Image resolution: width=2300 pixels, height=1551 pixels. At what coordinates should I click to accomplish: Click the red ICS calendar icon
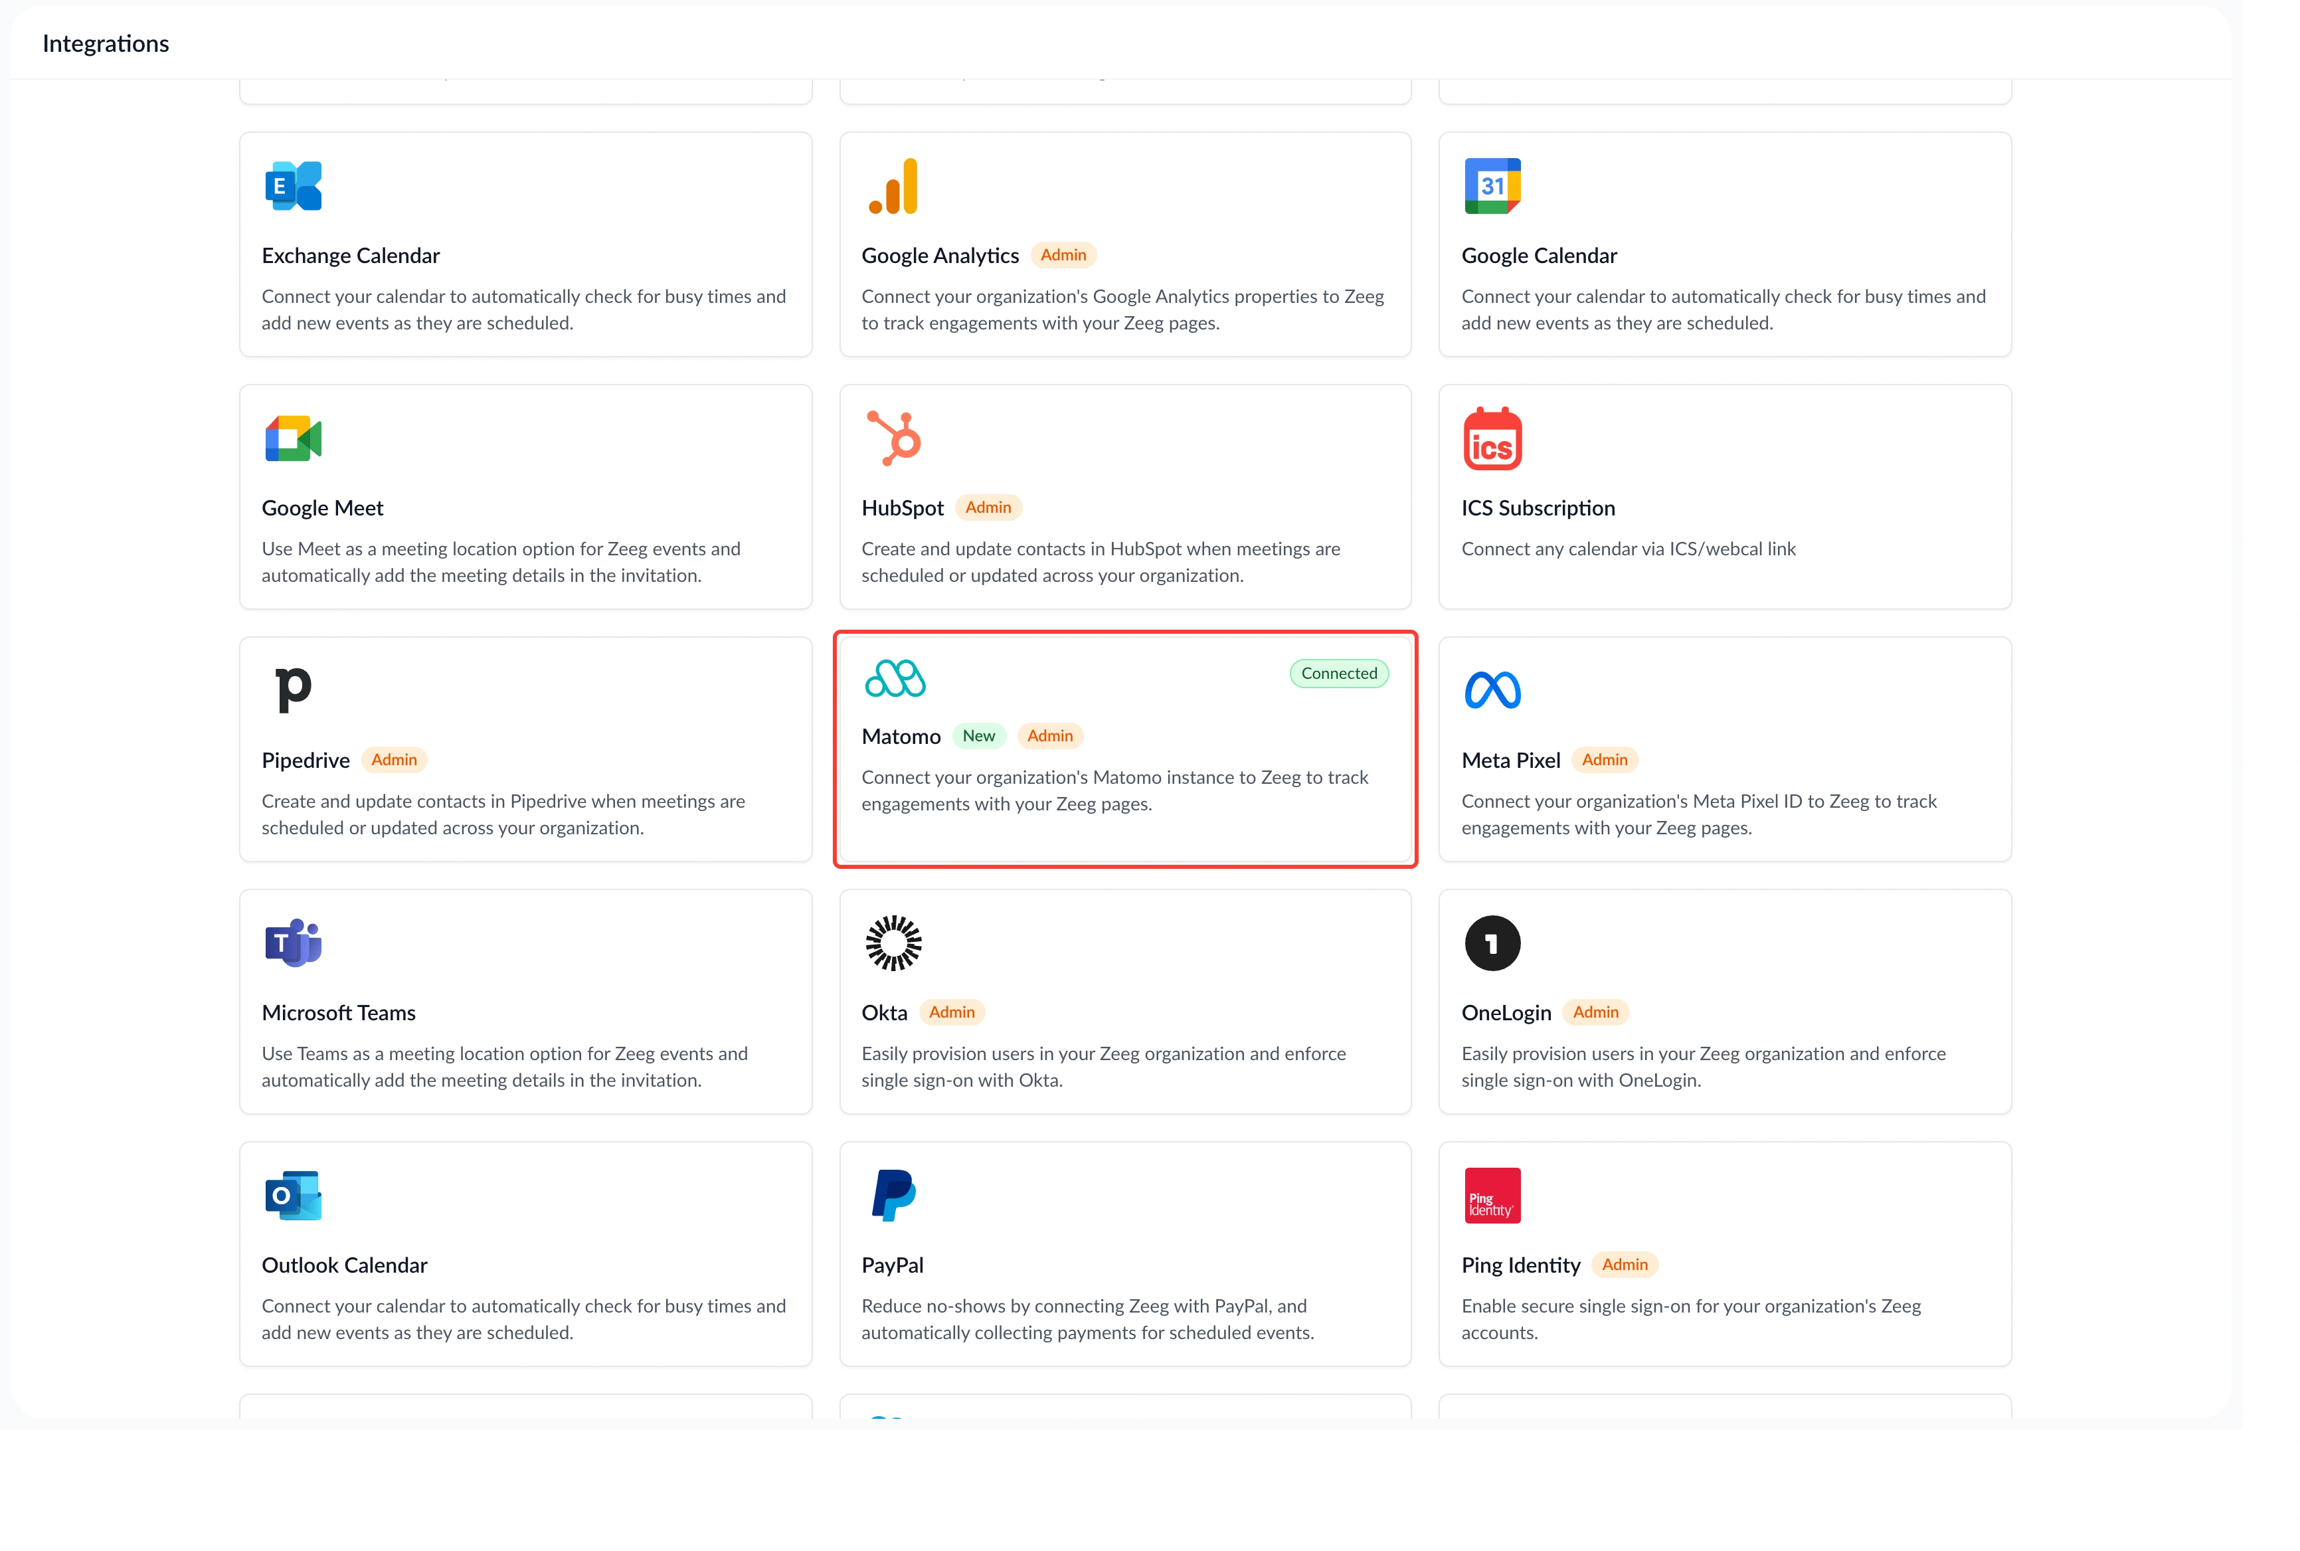click(x=1492, y=438)
